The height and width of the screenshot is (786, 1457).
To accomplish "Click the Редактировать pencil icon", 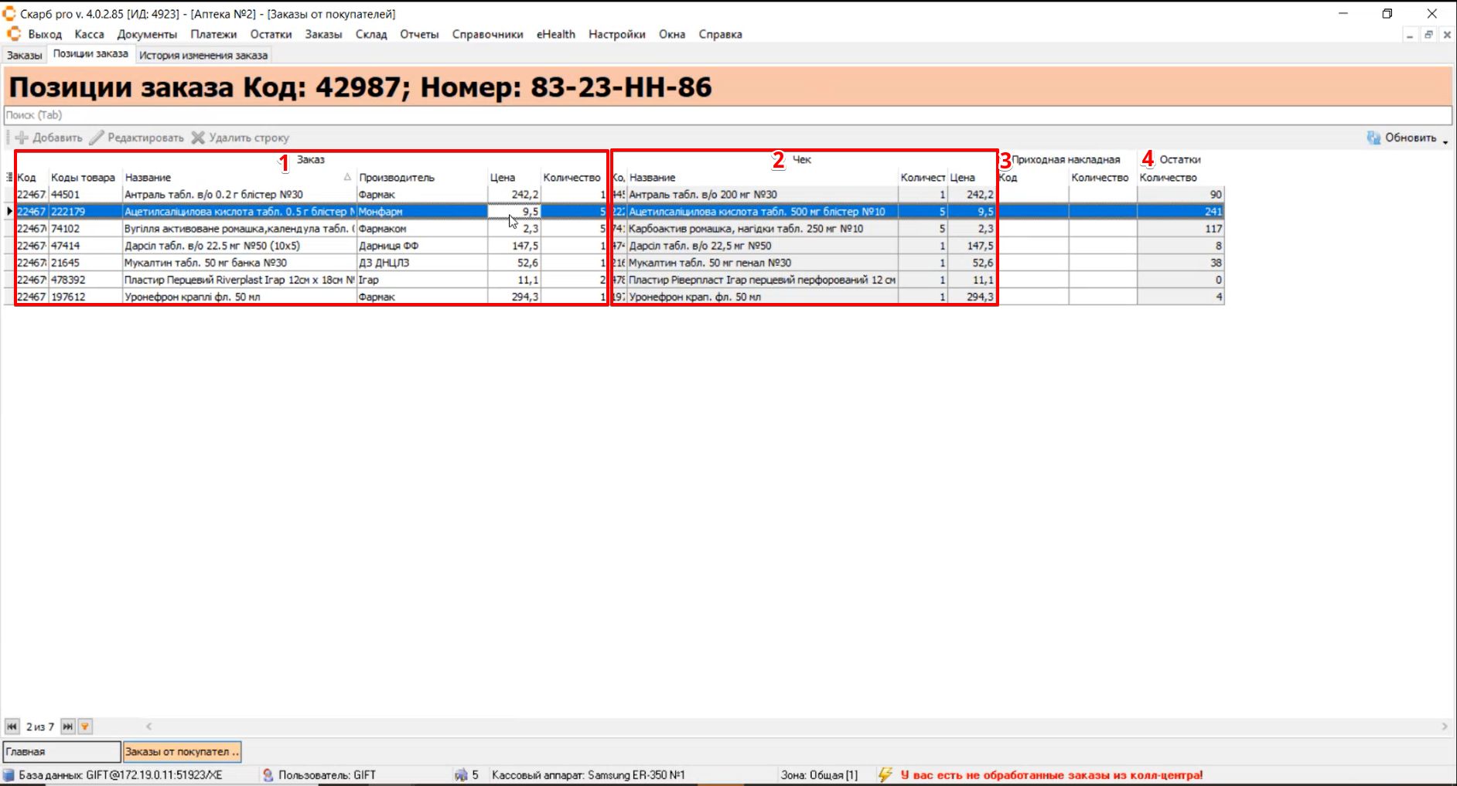I will (97, 138).
